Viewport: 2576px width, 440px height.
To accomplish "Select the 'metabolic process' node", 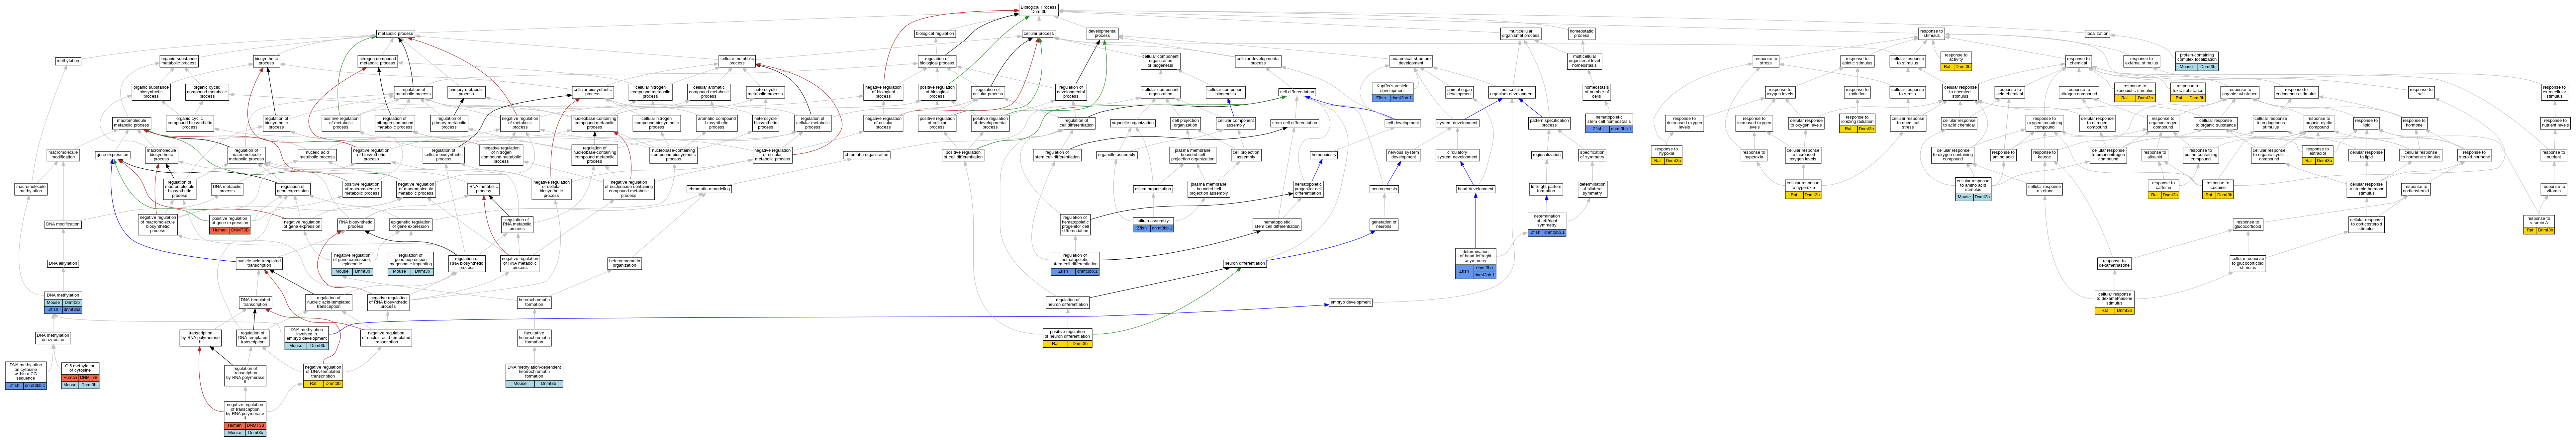I will pyautogui.click(x=395, y=34).
